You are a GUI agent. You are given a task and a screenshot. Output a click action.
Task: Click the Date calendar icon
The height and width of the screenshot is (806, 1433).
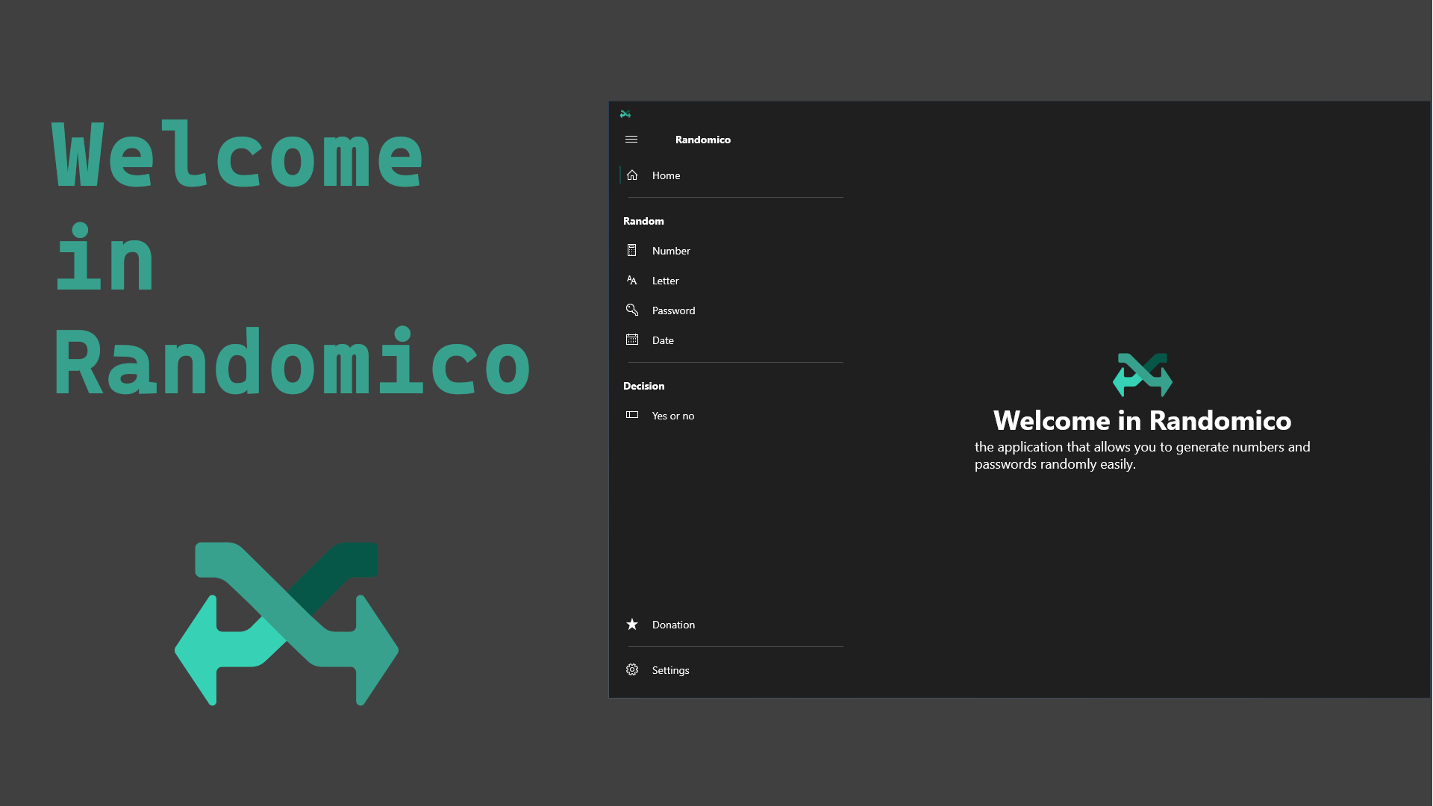[x=632, y=340]
